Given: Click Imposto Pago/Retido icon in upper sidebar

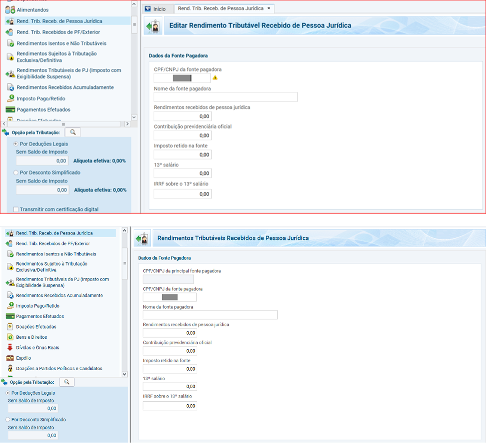Looking at the screenshot, I should [10, 99].
